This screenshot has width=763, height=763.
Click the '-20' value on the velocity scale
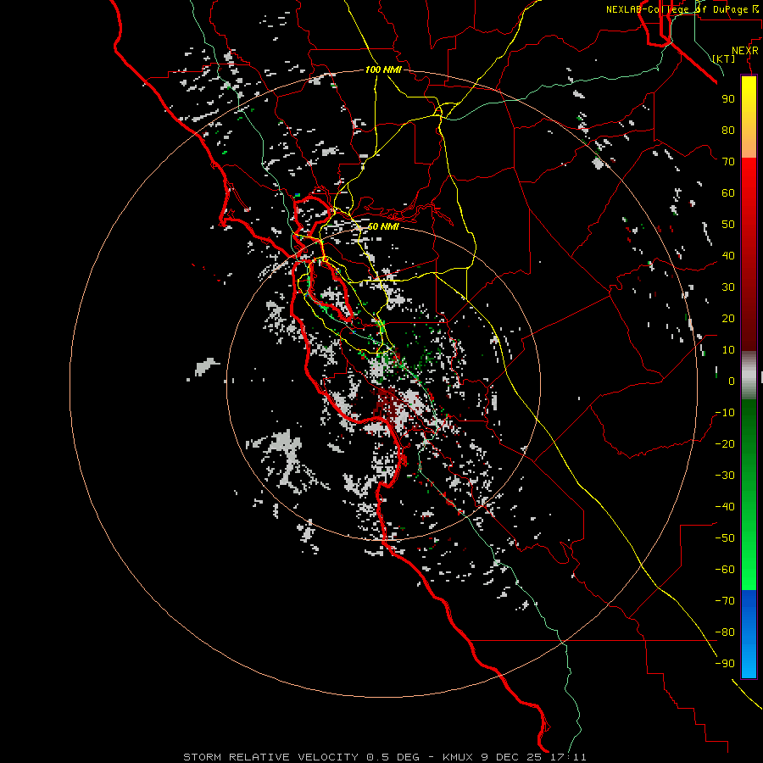point(725,443)
